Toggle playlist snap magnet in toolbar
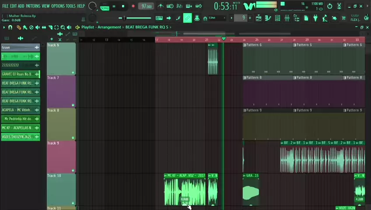 pyautogui.click(x=10, y=28)
